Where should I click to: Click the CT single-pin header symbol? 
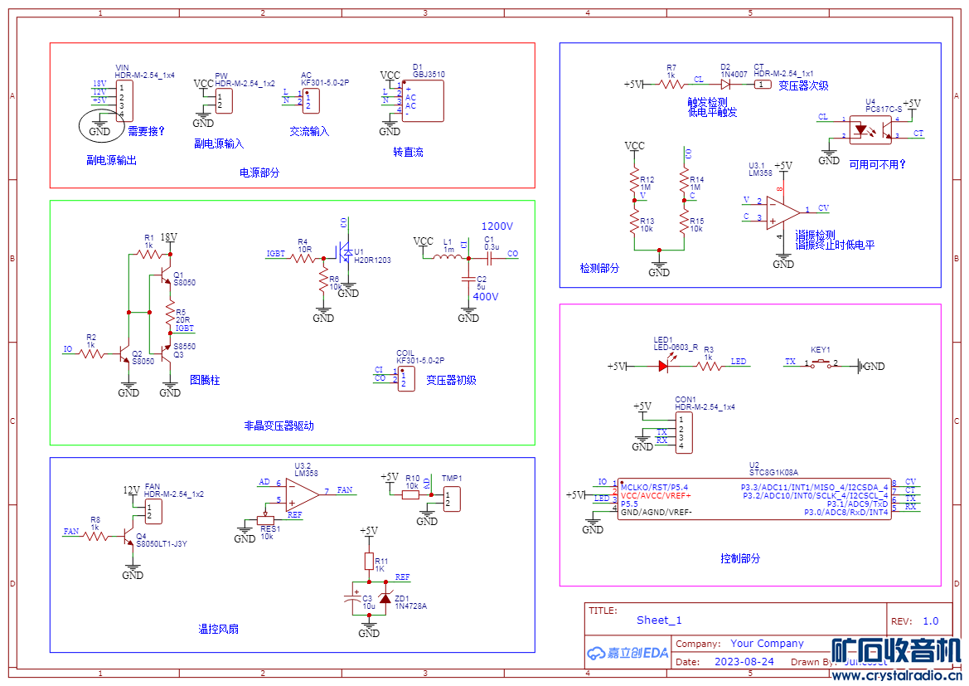(x=762, y=84)
